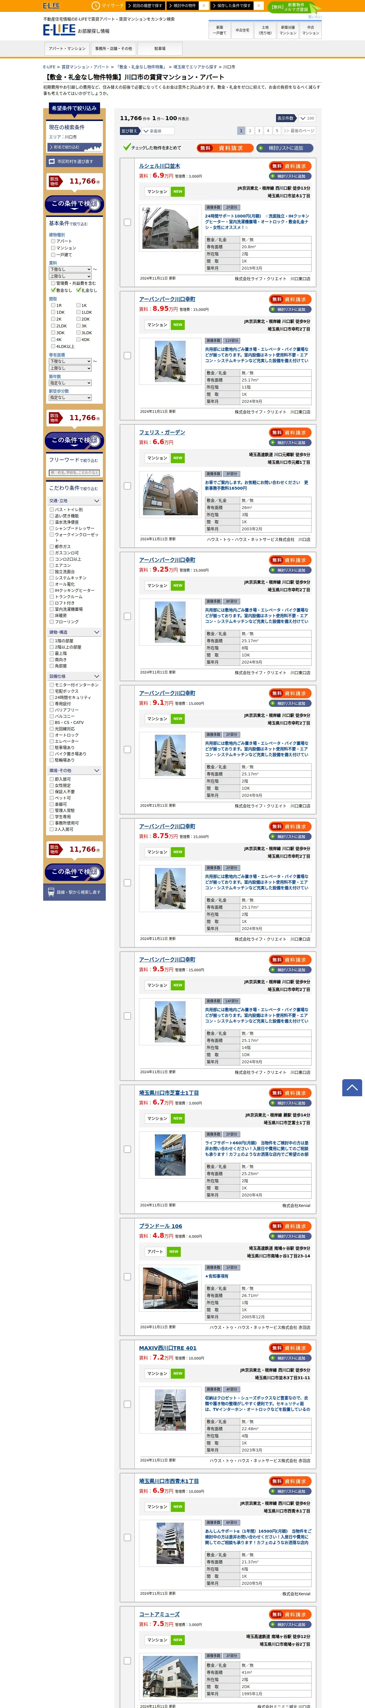The width and height of the screenshot is (365, 1708).
Task: Check the 4LDK以上 layout box
Action: pos(53,346)
